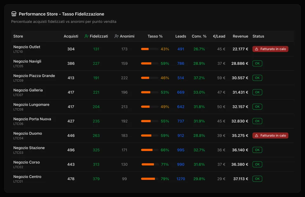Select the Status column header
The image size is (305, 197).
tap(258, 36)
